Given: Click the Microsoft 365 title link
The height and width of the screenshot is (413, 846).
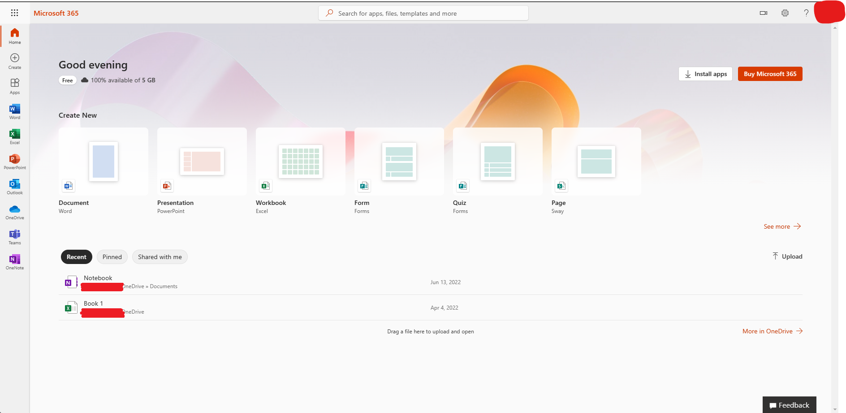Looking at the screenshot, I should point(56,13).
